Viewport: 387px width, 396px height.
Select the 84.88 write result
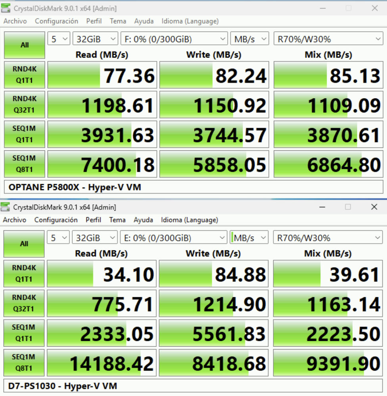click(x=214, y=274)
